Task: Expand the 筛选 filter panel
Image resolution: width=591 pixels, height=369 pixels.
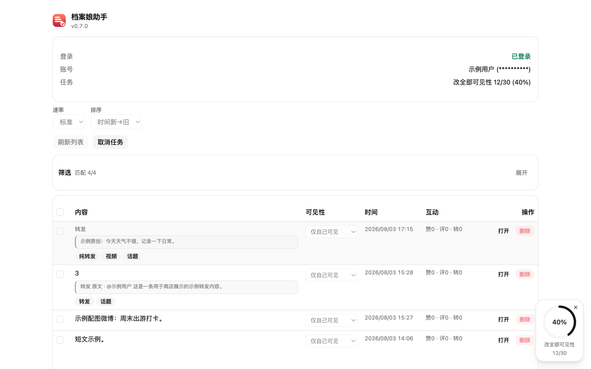Action: [x=521, y=173]
